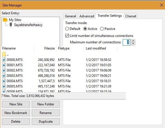Create a New Bookmark
Screen dimensions: 165x128
tap(16, 113)
